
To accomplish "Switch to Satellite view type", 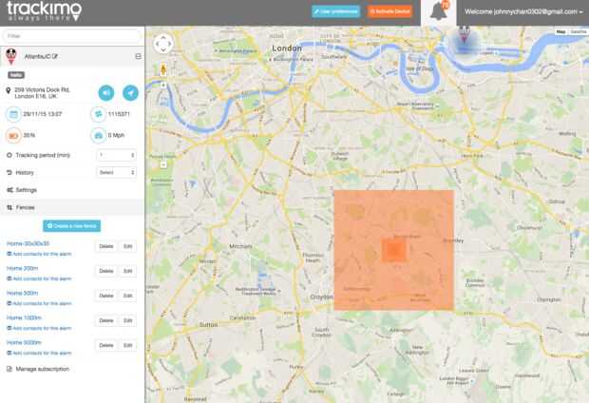I will pos(579,32).
